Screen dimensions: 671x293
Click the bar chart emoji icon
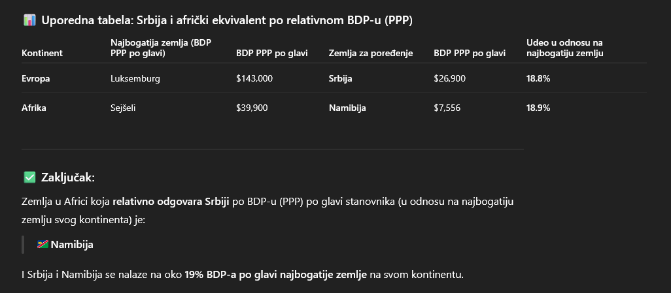29,20
